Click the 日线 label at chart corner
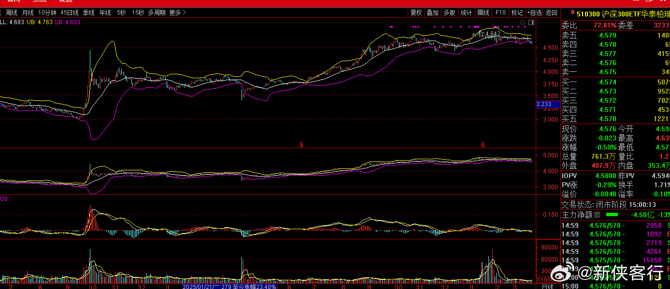This screenshot has width=670, height=289. [x=547, y=286]
